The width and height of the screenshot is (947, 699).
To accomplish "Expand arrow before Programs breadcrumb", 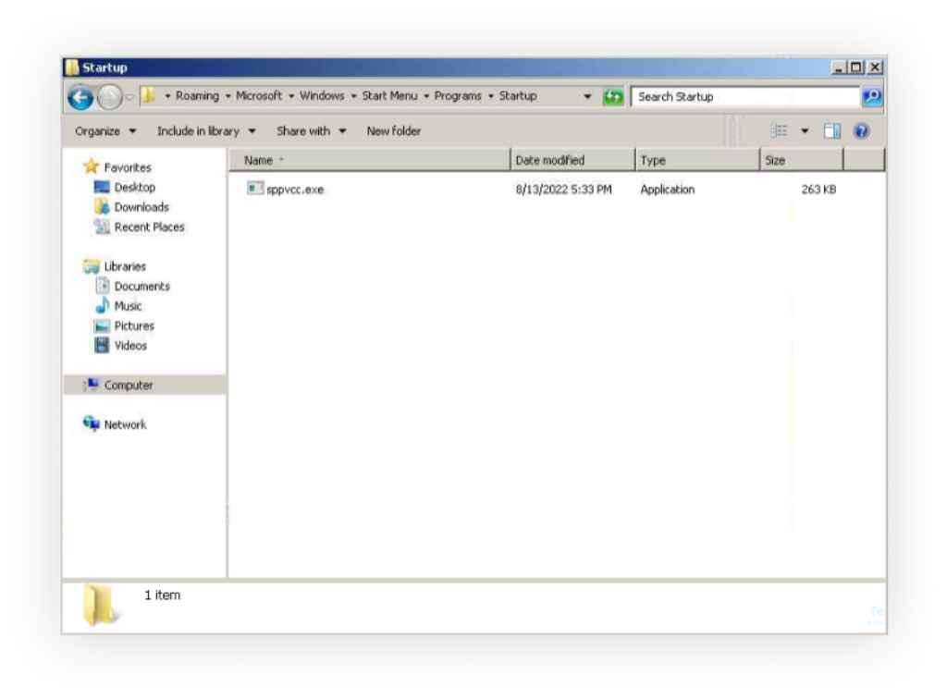I will coord(425,96).
